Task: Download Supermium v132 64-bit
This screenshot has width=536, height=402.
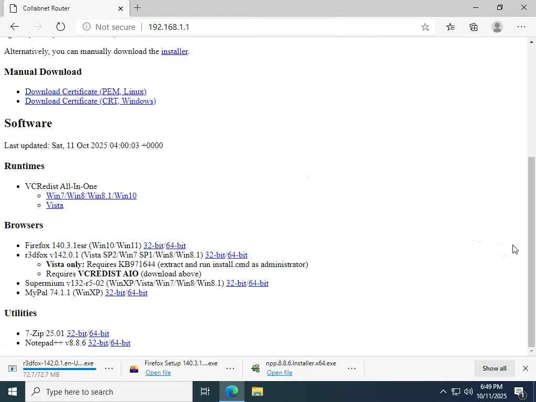Action: coord(259,283)
